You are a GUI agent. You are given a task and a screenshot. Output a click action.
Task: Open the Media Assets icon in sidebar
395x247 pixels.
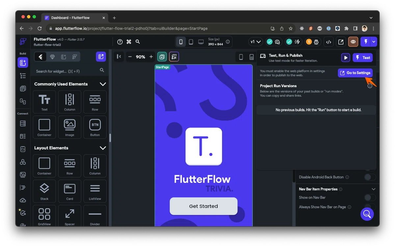pos(23,175)
